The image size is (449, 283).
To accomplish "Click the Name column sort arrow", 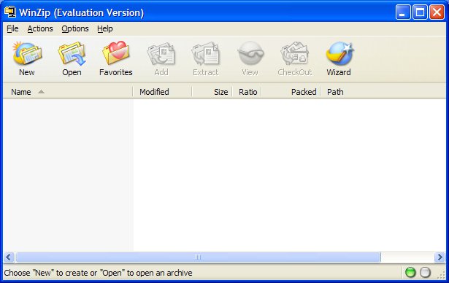I will 41,92.
